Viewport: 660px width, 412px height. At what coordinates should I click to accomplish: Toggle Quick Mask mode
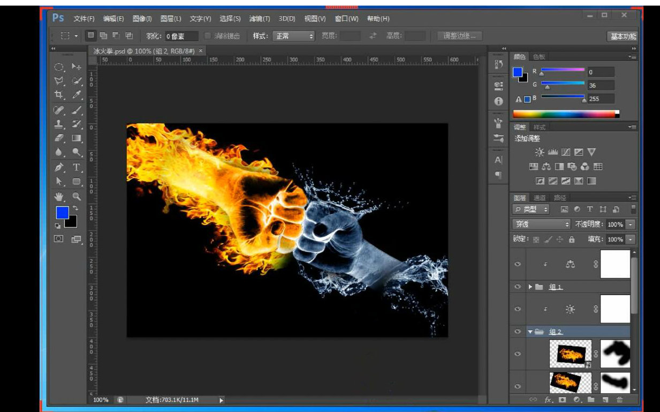tap(59, 239)
